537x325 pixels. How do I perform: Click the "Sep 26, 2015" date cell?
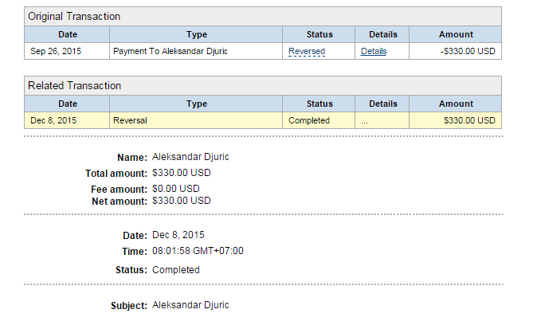(54, 51)
